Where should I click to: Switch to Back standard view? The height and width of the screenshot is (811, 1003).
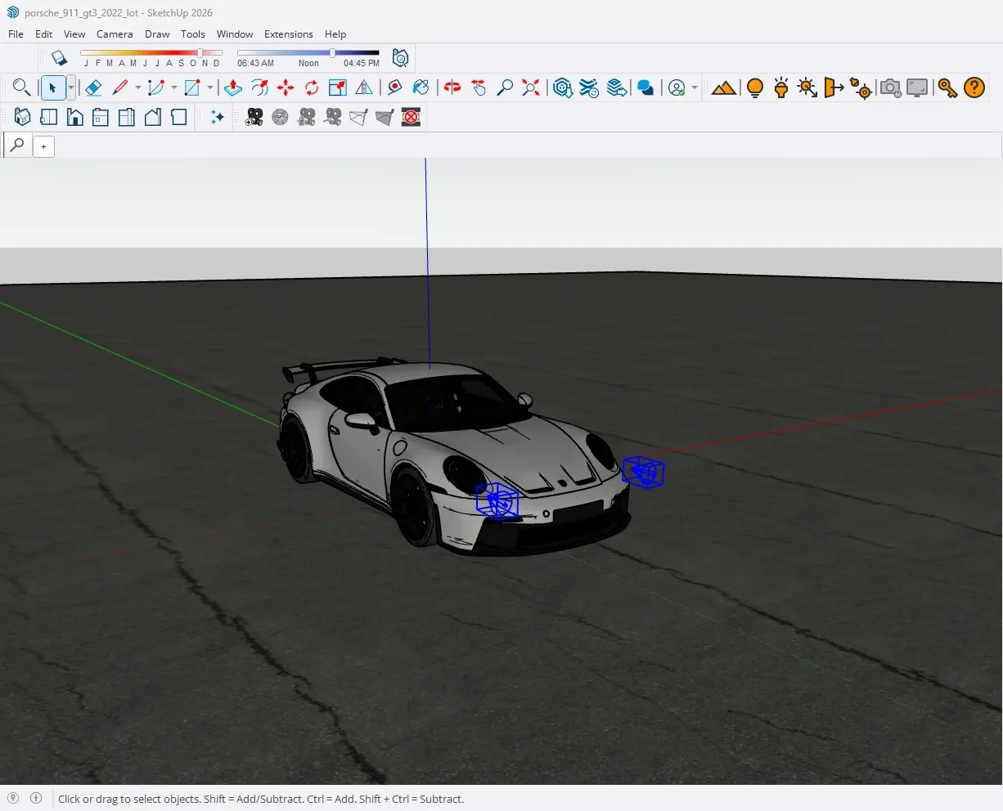(127, 117)
